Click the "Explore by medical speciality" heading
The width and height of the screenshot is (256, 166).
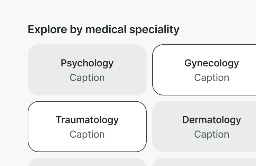coord(103,30)
